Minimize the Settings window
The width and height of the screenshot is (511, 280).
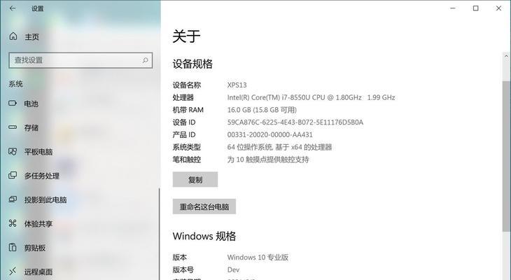point(453,8)
